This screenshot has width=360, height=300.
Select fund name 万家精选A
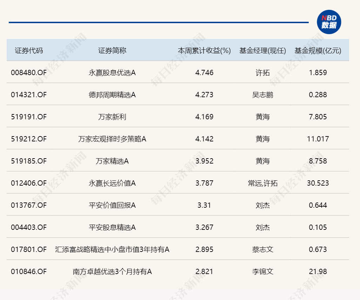click(112, 161)
